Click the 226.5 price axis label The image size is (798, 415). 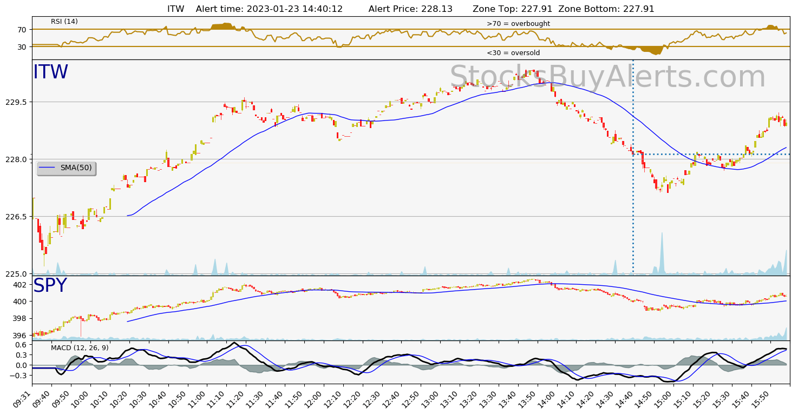[16, 217]
